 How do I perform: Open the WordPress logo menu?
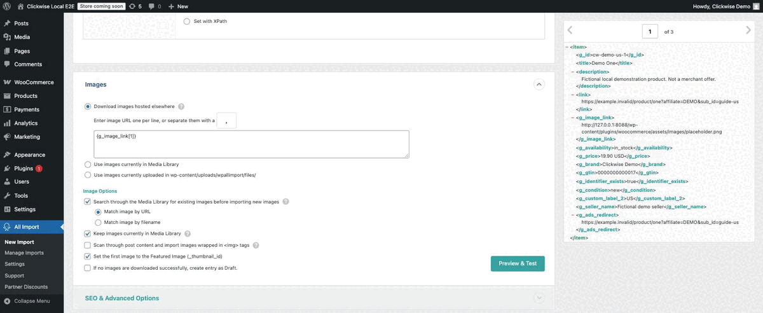6,6
